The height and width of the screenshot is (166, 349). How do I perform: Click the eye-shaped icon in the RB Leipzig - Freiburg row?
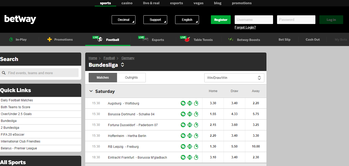click(190, 146)
